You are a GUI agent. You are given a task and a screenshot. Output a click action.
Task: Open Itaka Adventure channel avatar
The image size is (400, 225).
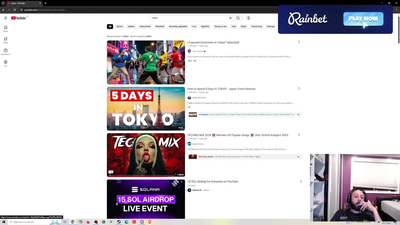pos(189,97)
